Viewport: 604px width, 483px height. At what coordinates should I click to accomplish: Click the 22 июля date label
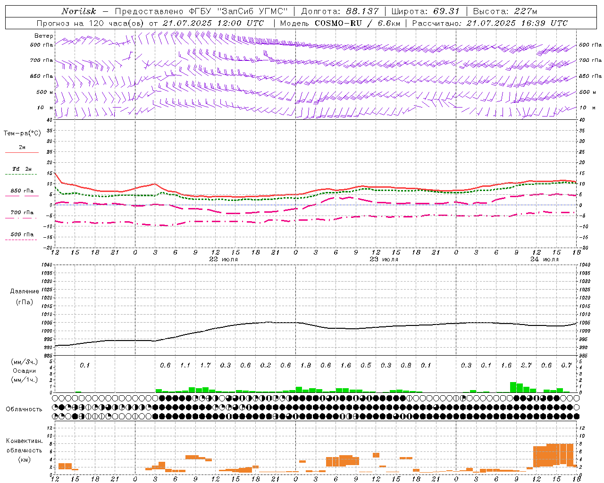click(224, 259)
